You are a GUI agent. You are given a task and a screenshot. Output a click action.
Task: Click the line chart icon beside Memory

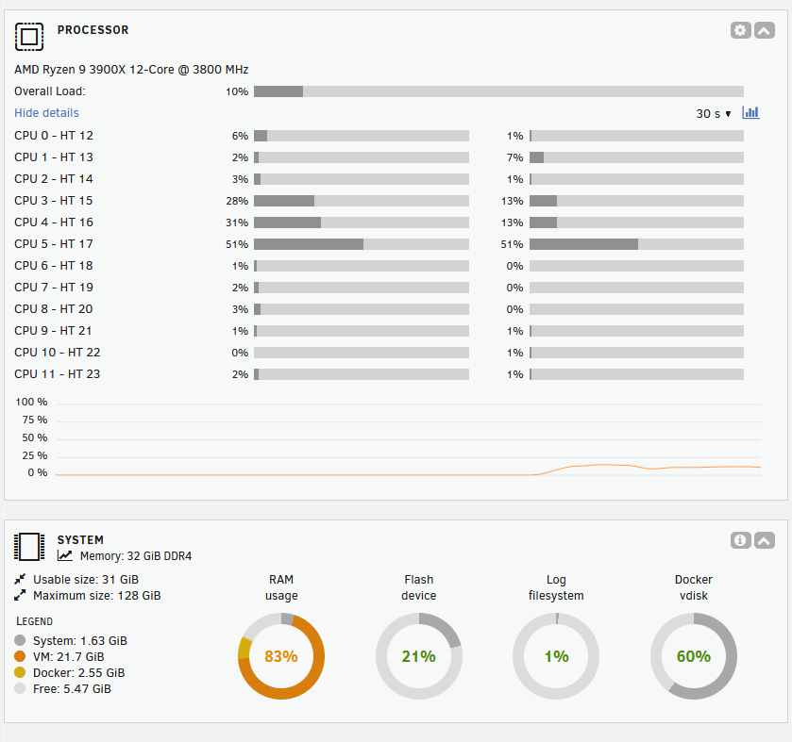(x=65, y=556)
